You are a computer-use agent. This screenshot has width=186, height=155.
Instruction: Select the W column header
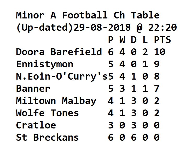pyautogui.click(x=122, y=40)
